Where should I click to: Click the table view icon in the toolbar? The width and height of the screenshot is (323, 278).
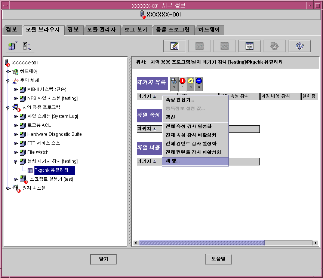pos(250,46)
